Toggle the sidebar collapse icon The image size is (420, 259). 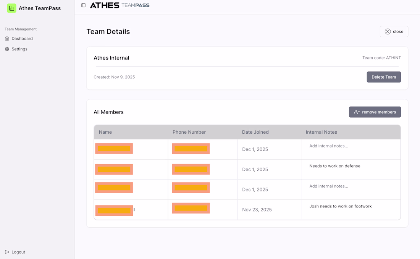tap(83, 5)
